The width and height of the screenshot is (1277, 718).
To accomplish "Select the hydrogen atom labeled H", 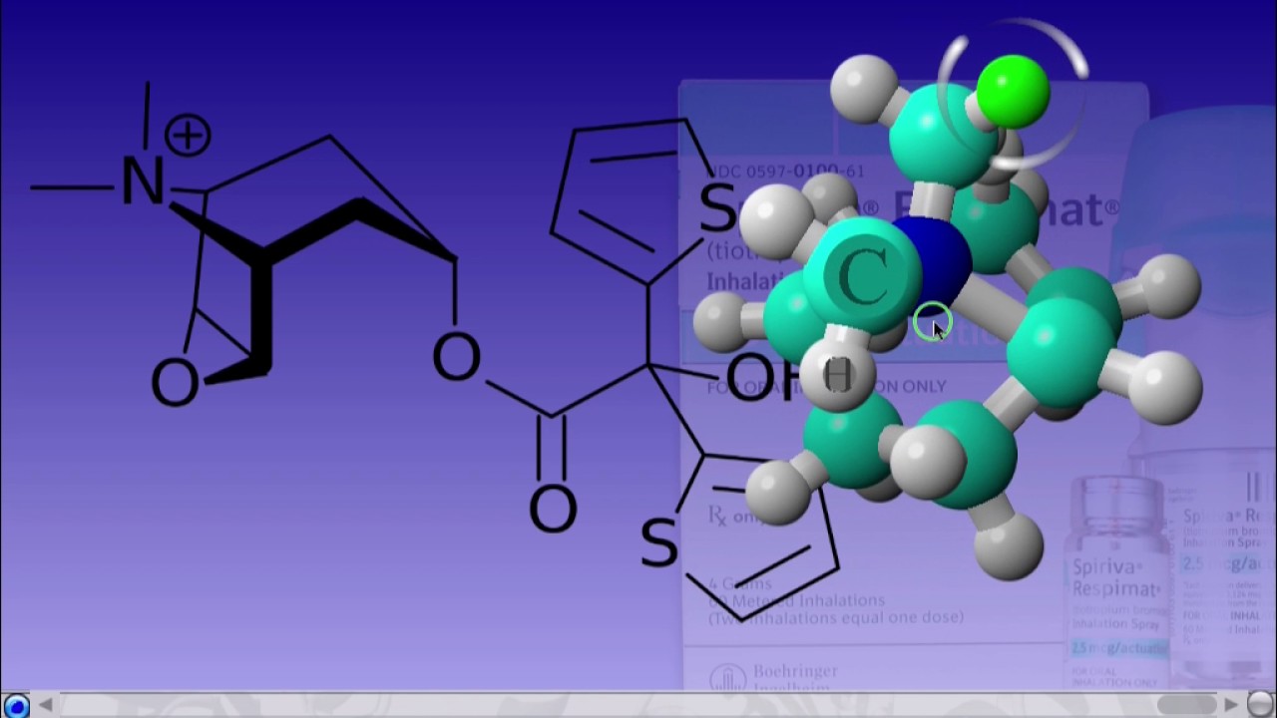I will click(x=838, y=375).
